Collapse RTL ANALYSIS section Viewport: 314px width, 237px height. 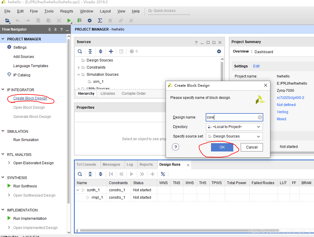pyautogui.click(x=3, y=154)
